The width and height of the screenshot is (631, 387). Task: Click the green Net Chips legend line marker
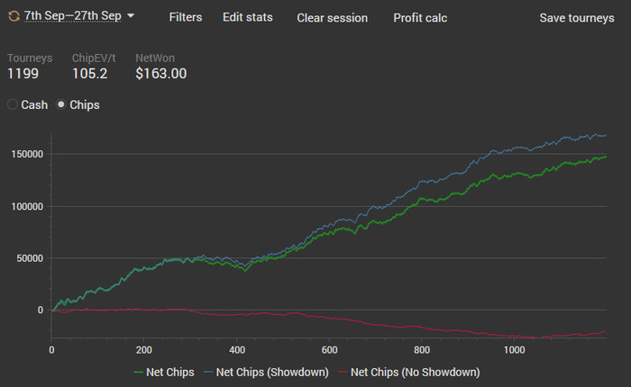click(x=139, y=373)
